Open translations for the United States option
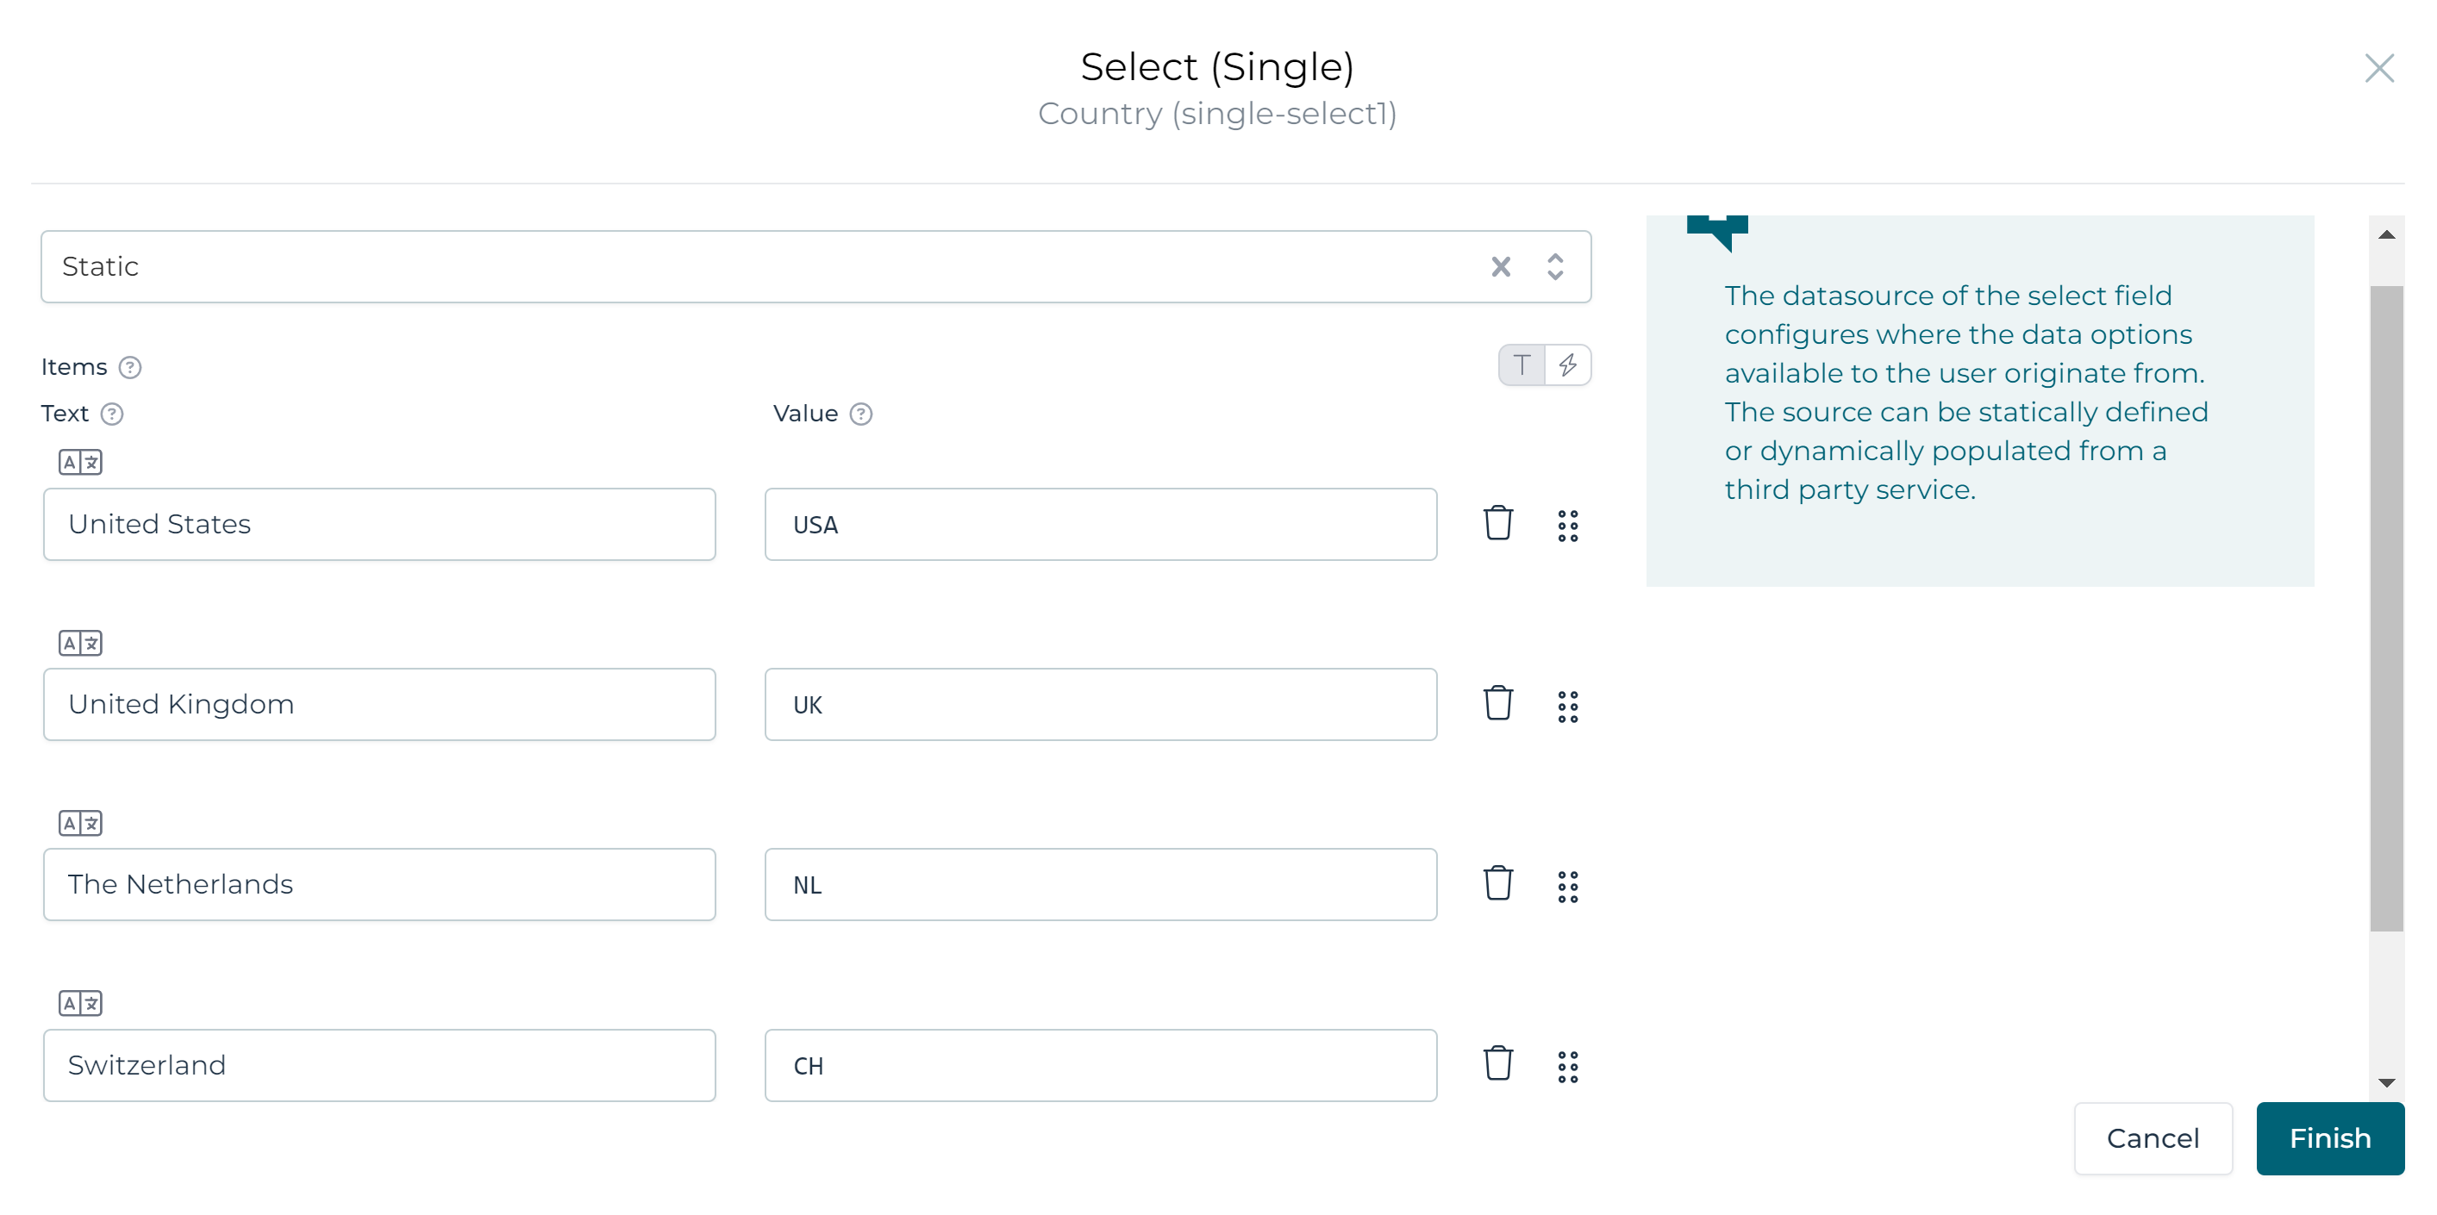Image resolution: width=2437 pixels, height=1215 pixels. point(79,463)
